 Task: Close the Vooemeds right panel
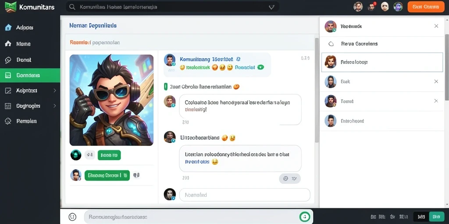point(436,26)
